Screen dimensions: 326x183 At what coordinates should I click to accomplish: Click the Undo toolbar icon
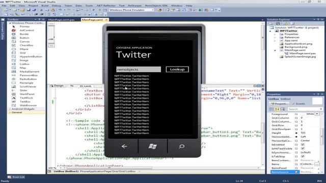(60, 10)
